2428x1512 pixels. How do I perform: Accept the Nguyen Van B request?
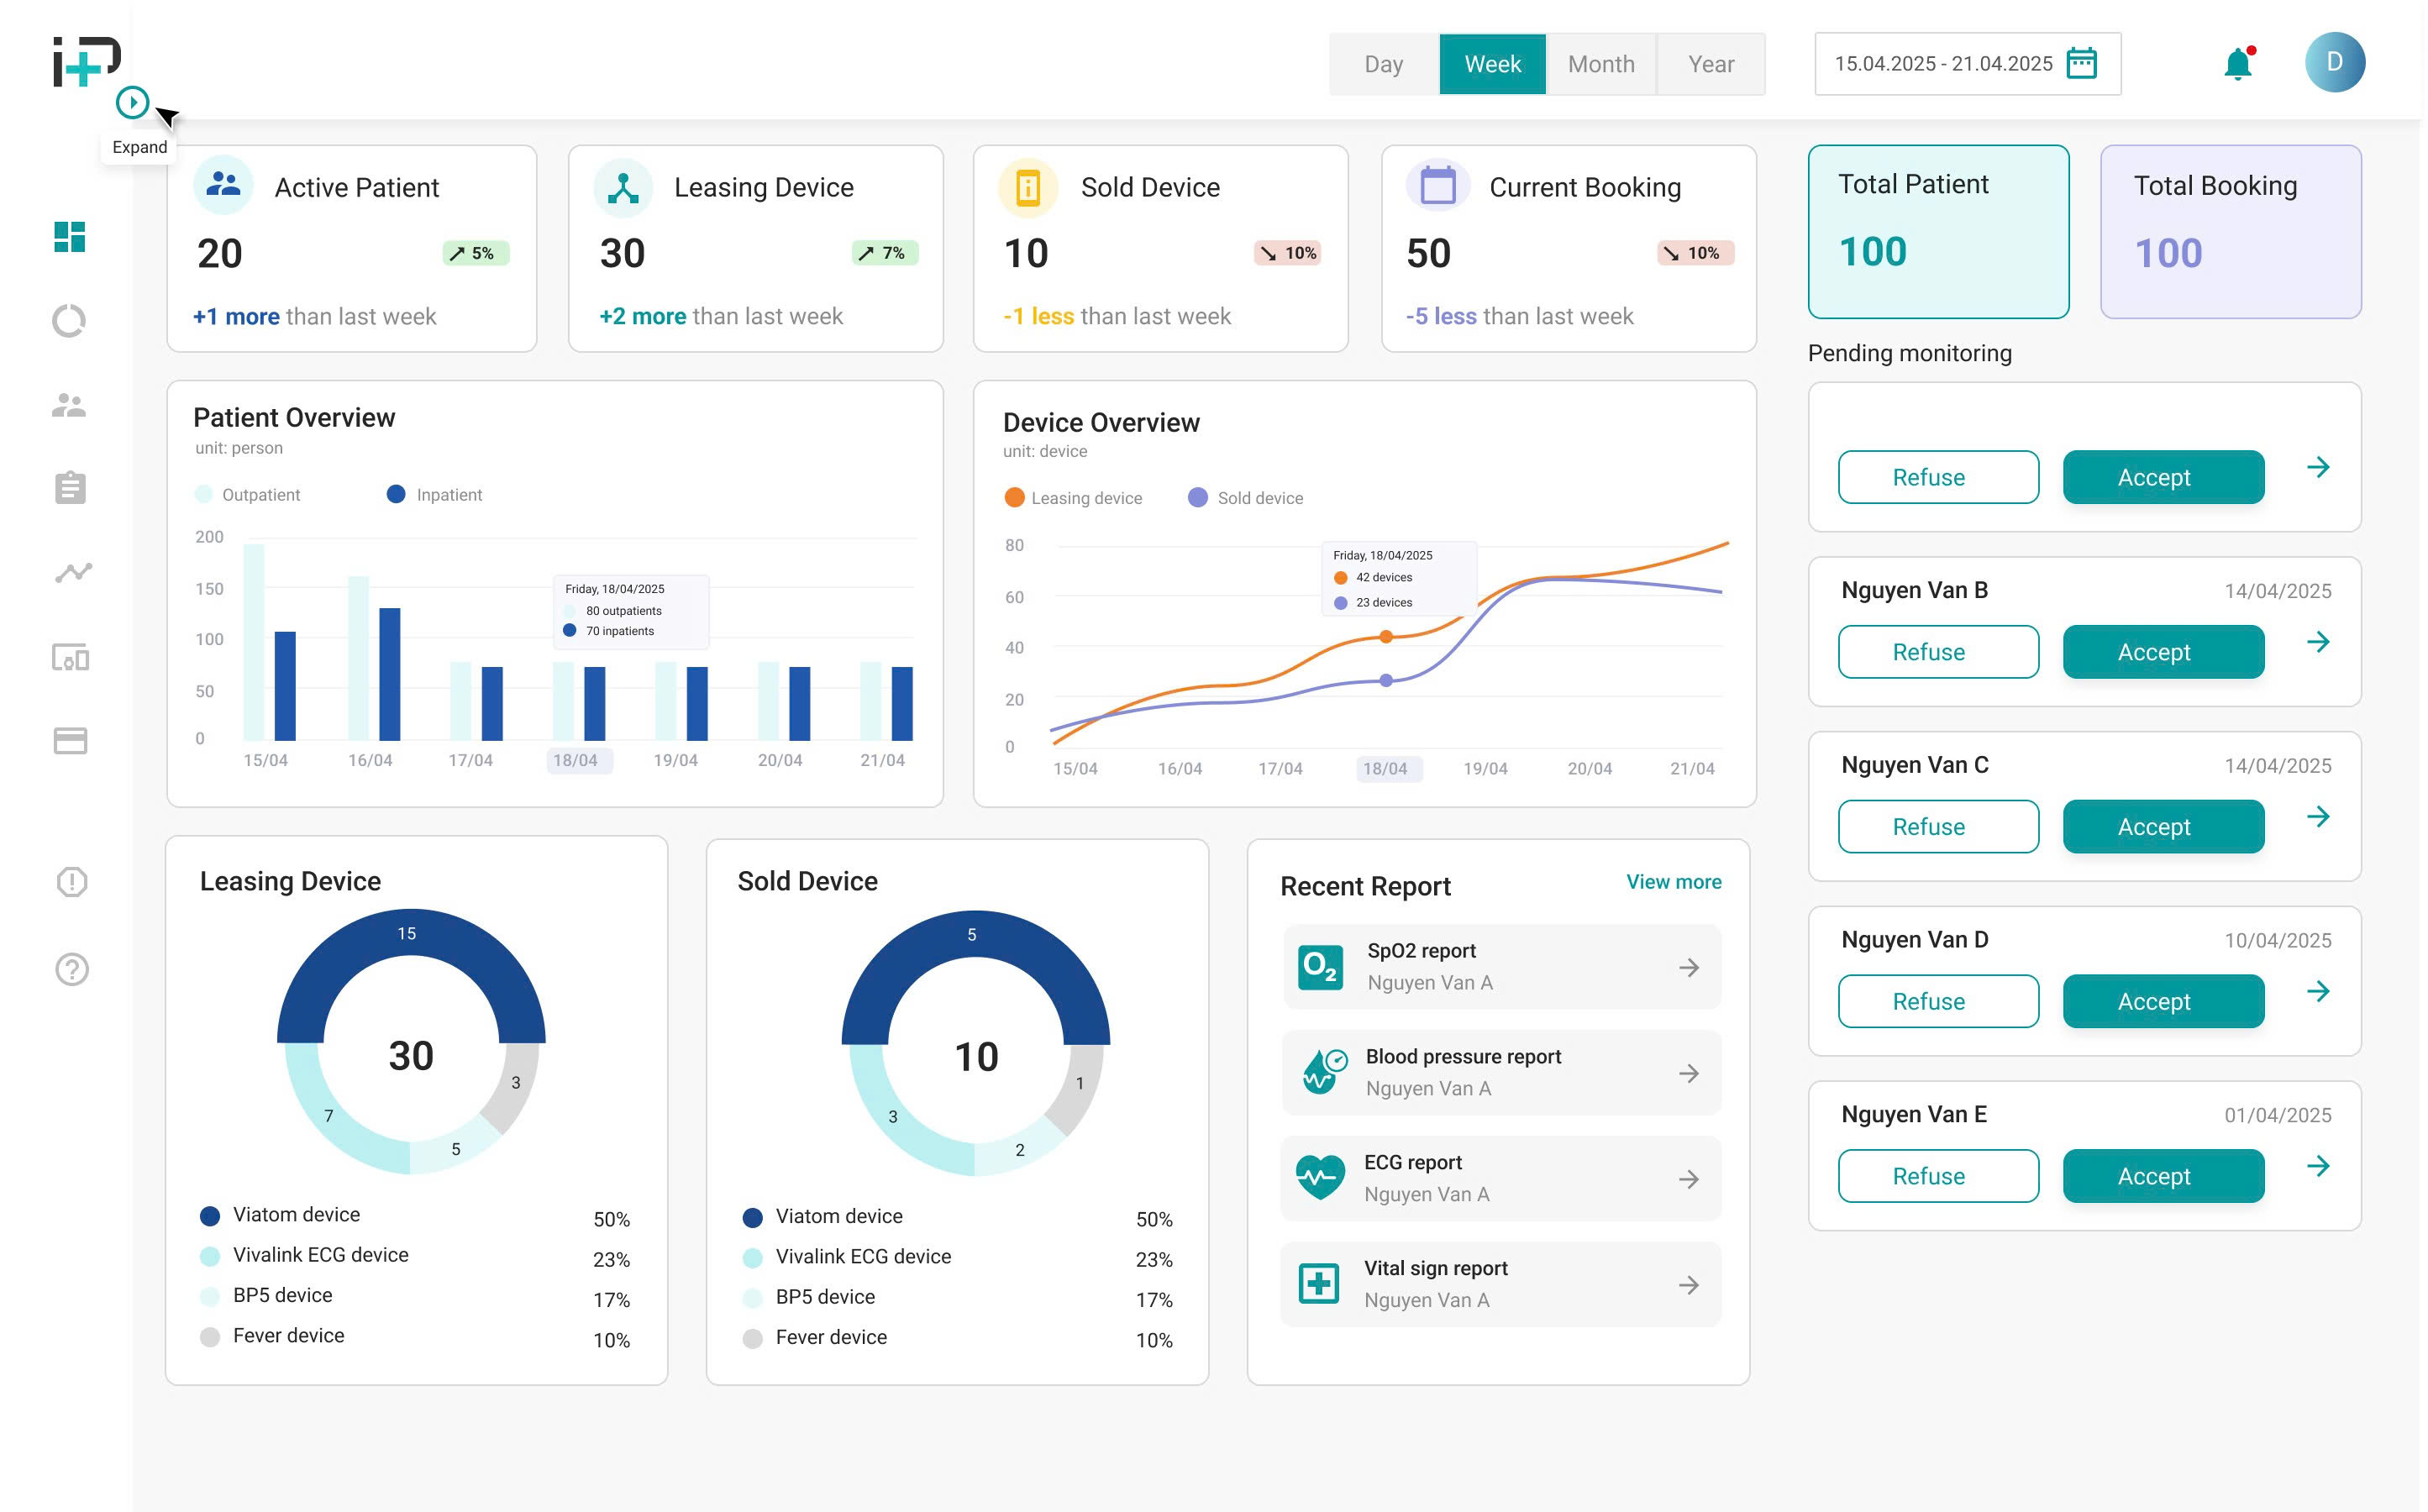(x=2163, y=652)
